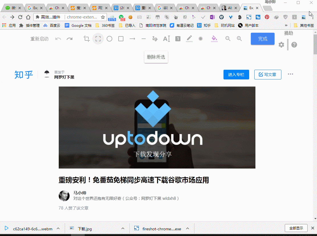This screenshot has width=317, height=236.
Task: Switch to the 网 tab
Action: click(x=100, y=8)
